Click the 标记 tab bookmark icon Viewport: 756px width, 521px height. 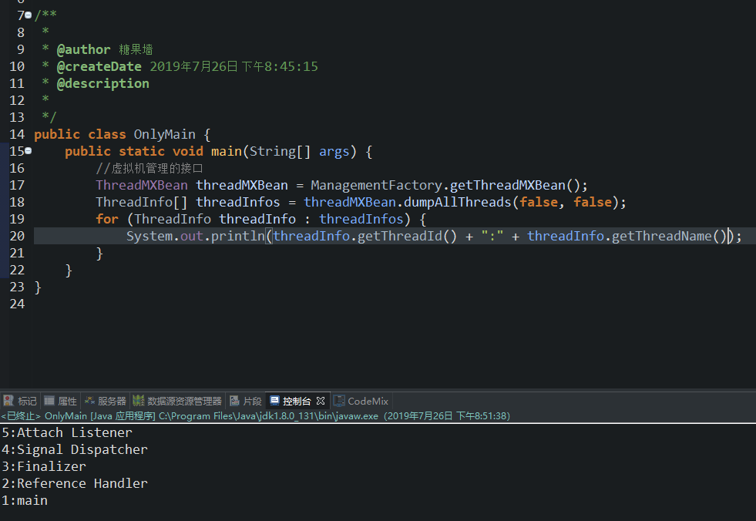tap(8, 401)
